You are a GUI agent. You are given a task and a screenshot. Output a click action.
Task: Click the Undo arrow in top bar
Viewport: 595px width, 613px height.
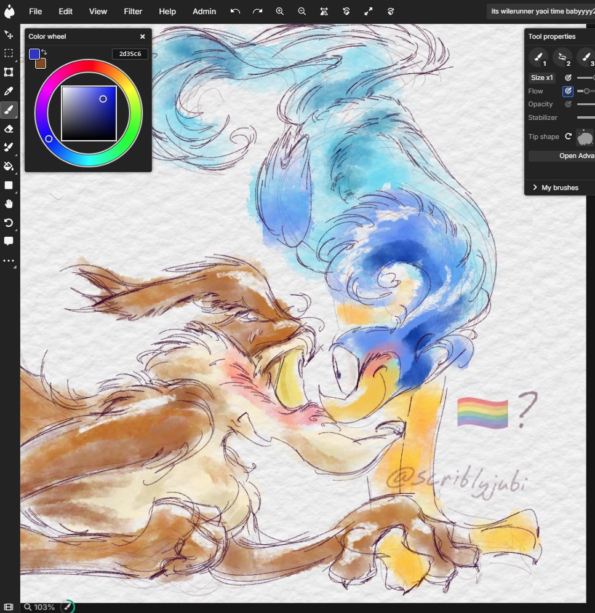(235, 11)
